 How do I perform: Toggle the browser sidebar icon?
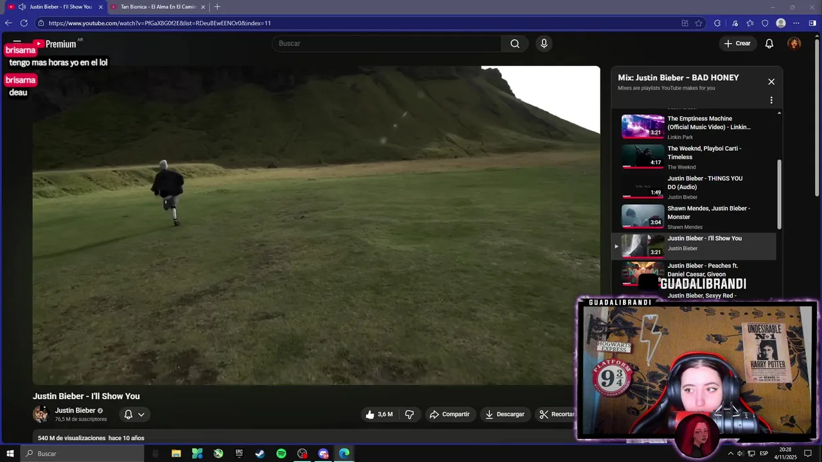(x=812, y=23)
